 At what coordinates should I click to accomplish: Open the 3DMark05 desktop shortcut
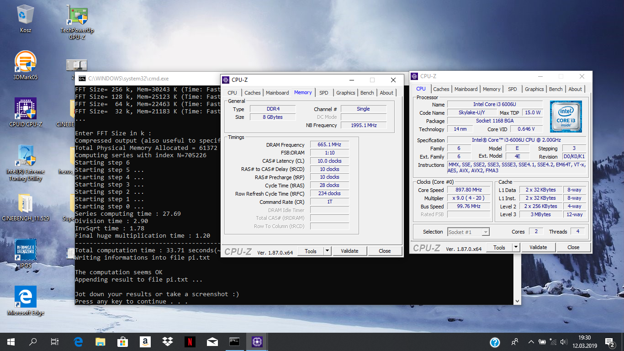click(26, 65)
